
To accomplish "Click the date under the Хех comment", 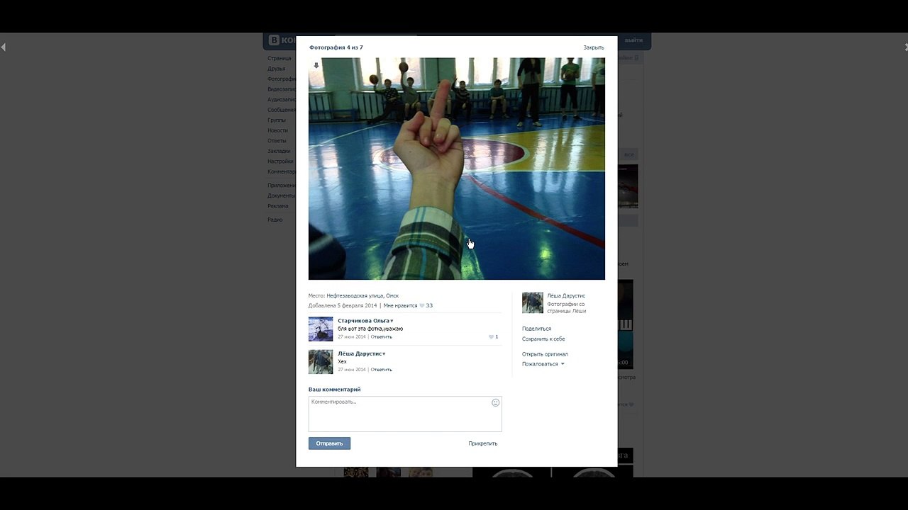I will pyautogui.click(x=352, y=370).
